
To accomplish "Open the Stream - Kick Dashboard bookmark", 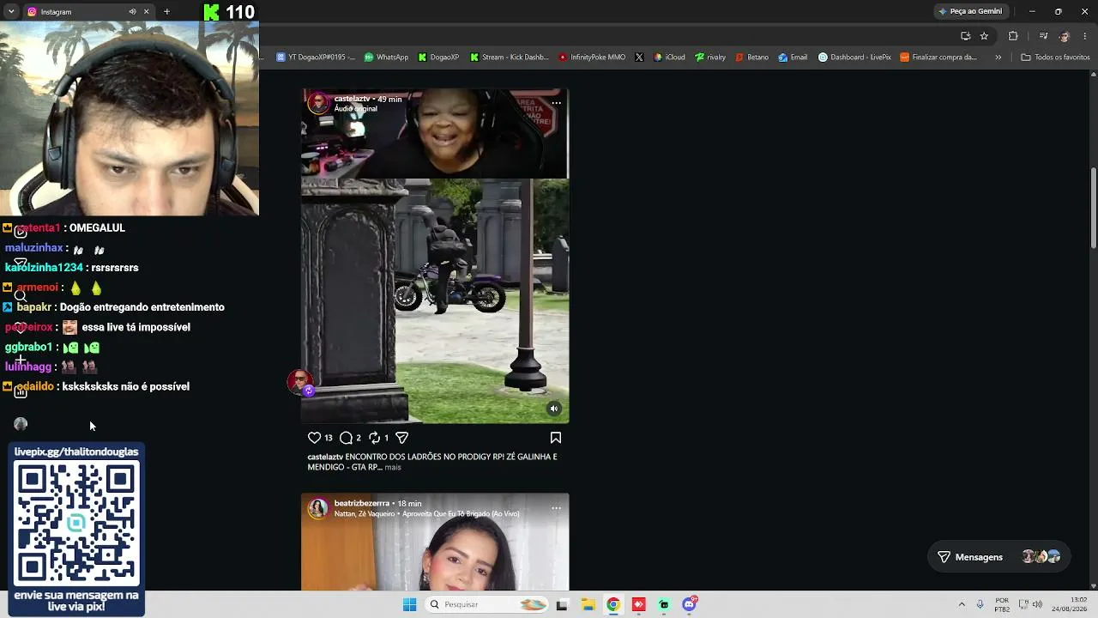I will [510, 58].
